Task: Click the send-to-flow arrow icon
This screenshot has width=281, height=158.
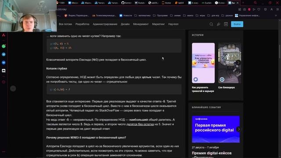Action: coord(254,9)
